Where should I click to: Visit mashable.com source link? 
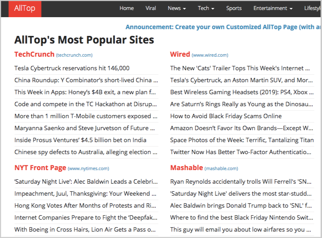(221, 169)
